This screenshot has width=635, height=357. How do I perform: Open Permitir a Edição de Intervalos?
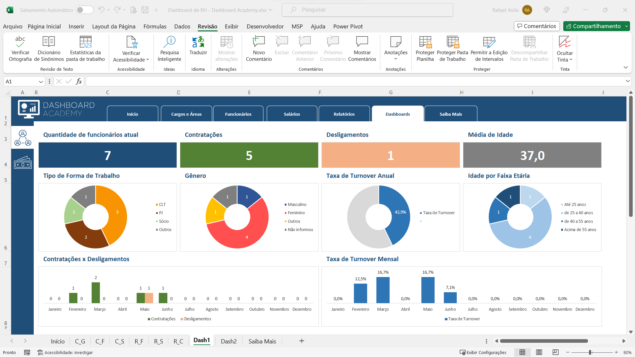pyautogui.click(x=489, y=50)
